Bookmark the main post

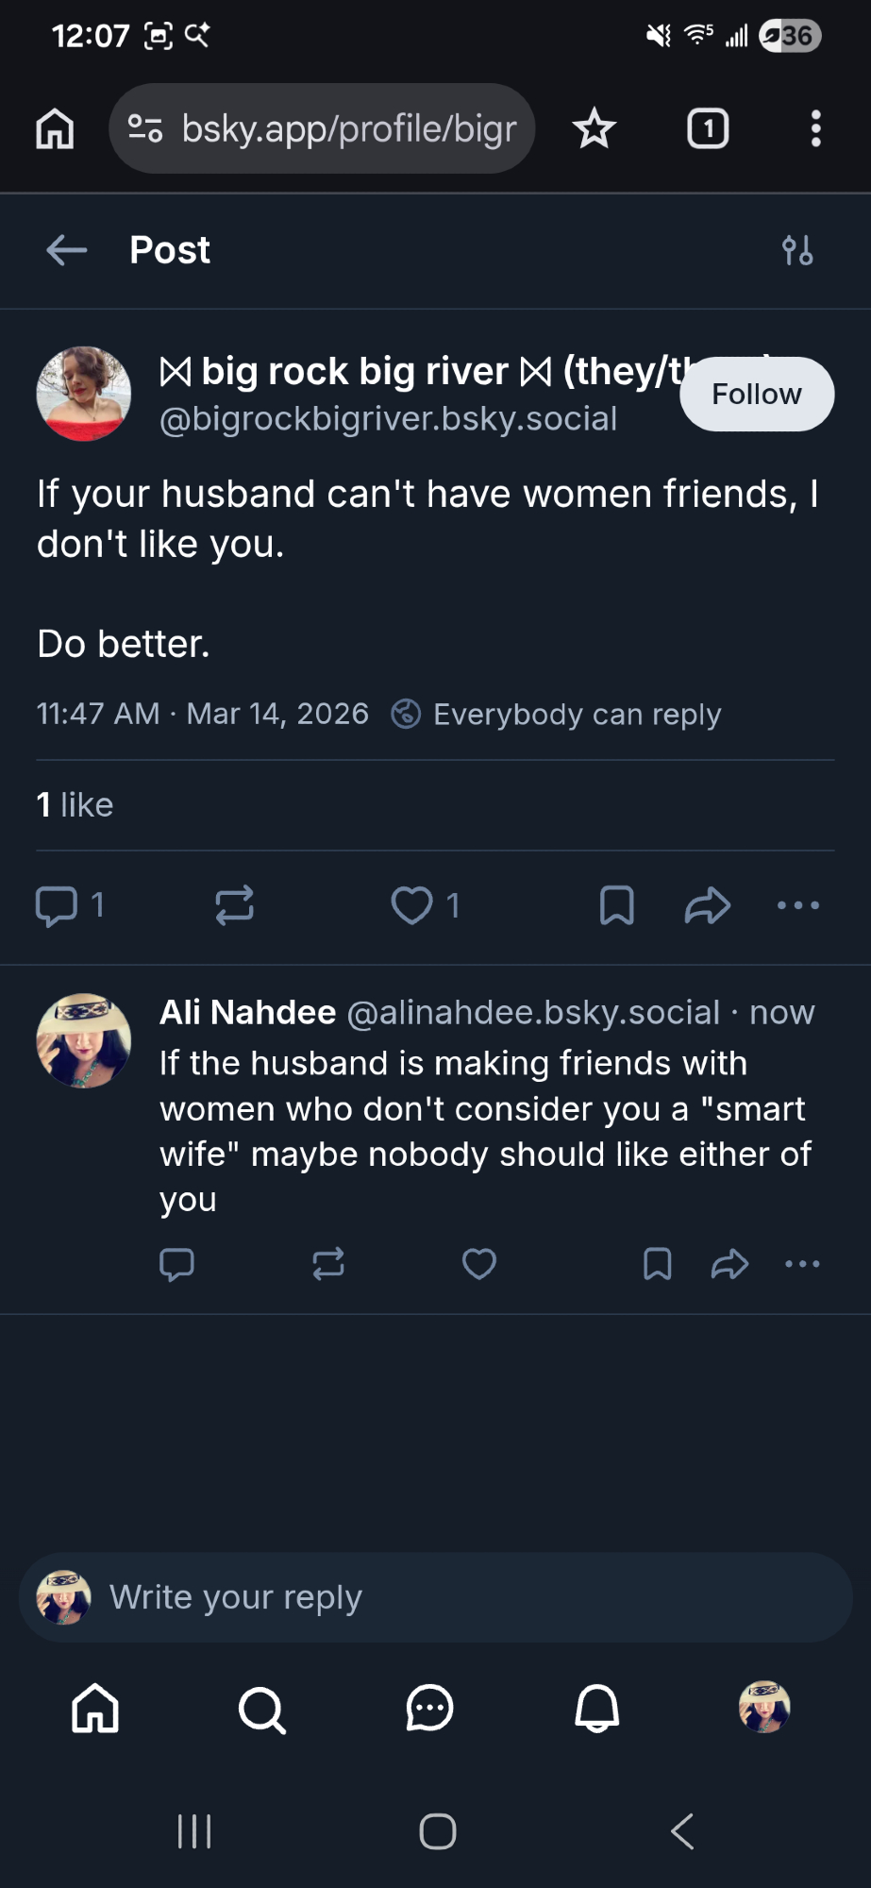(x=616, y=904)
